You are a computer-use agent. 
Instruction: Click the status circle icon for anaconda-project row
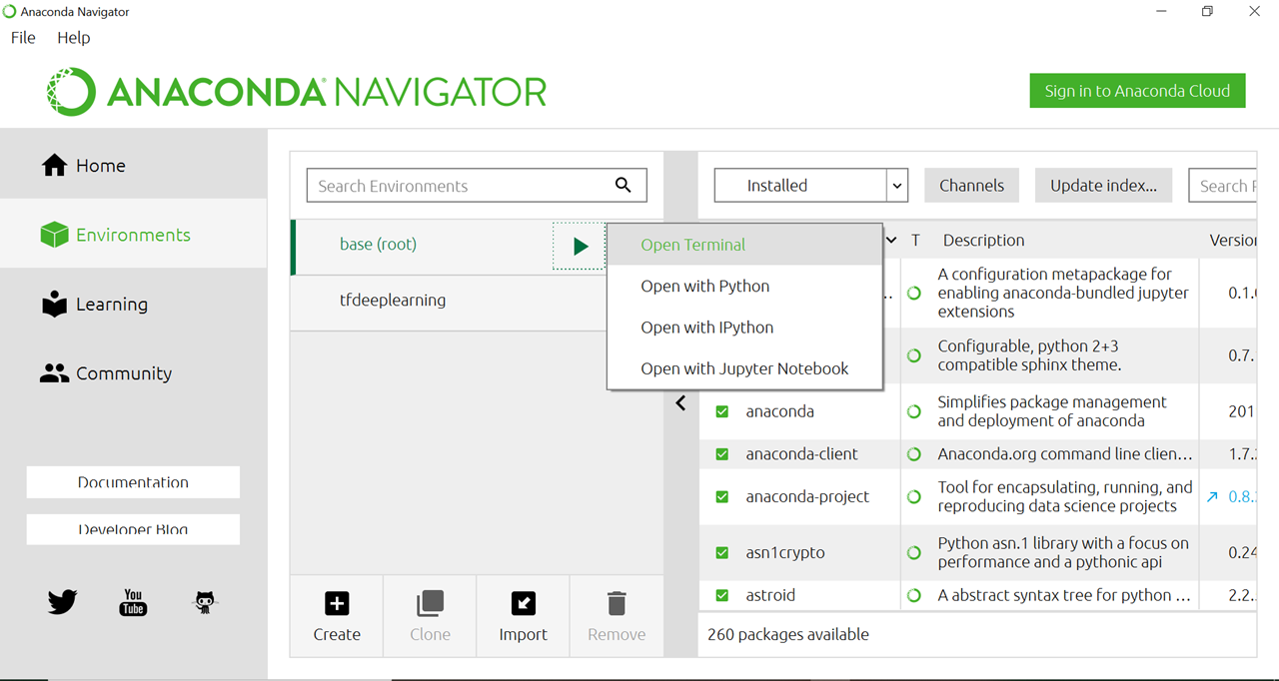913,496
